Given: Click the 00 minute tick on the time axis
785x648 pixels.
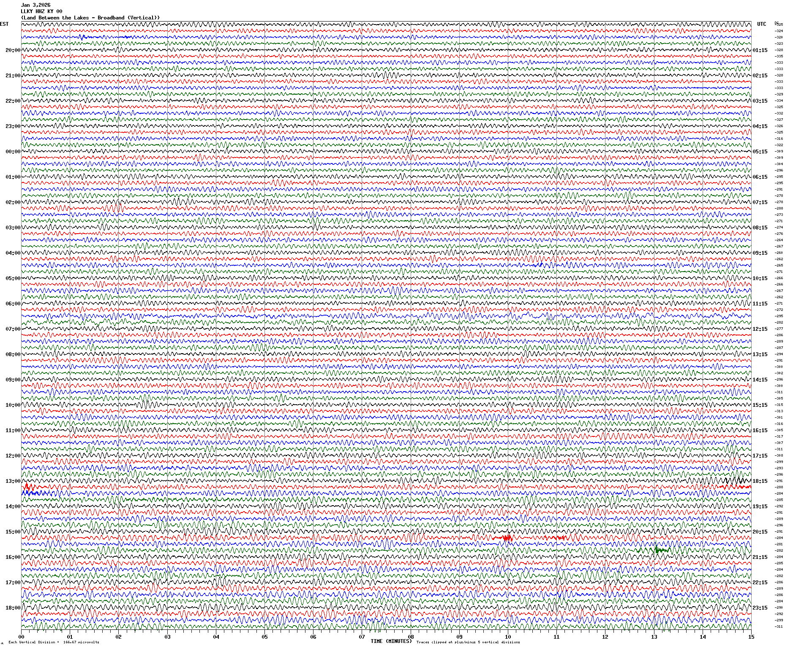Looking at the screenshot, I should (x=21, y=637).
